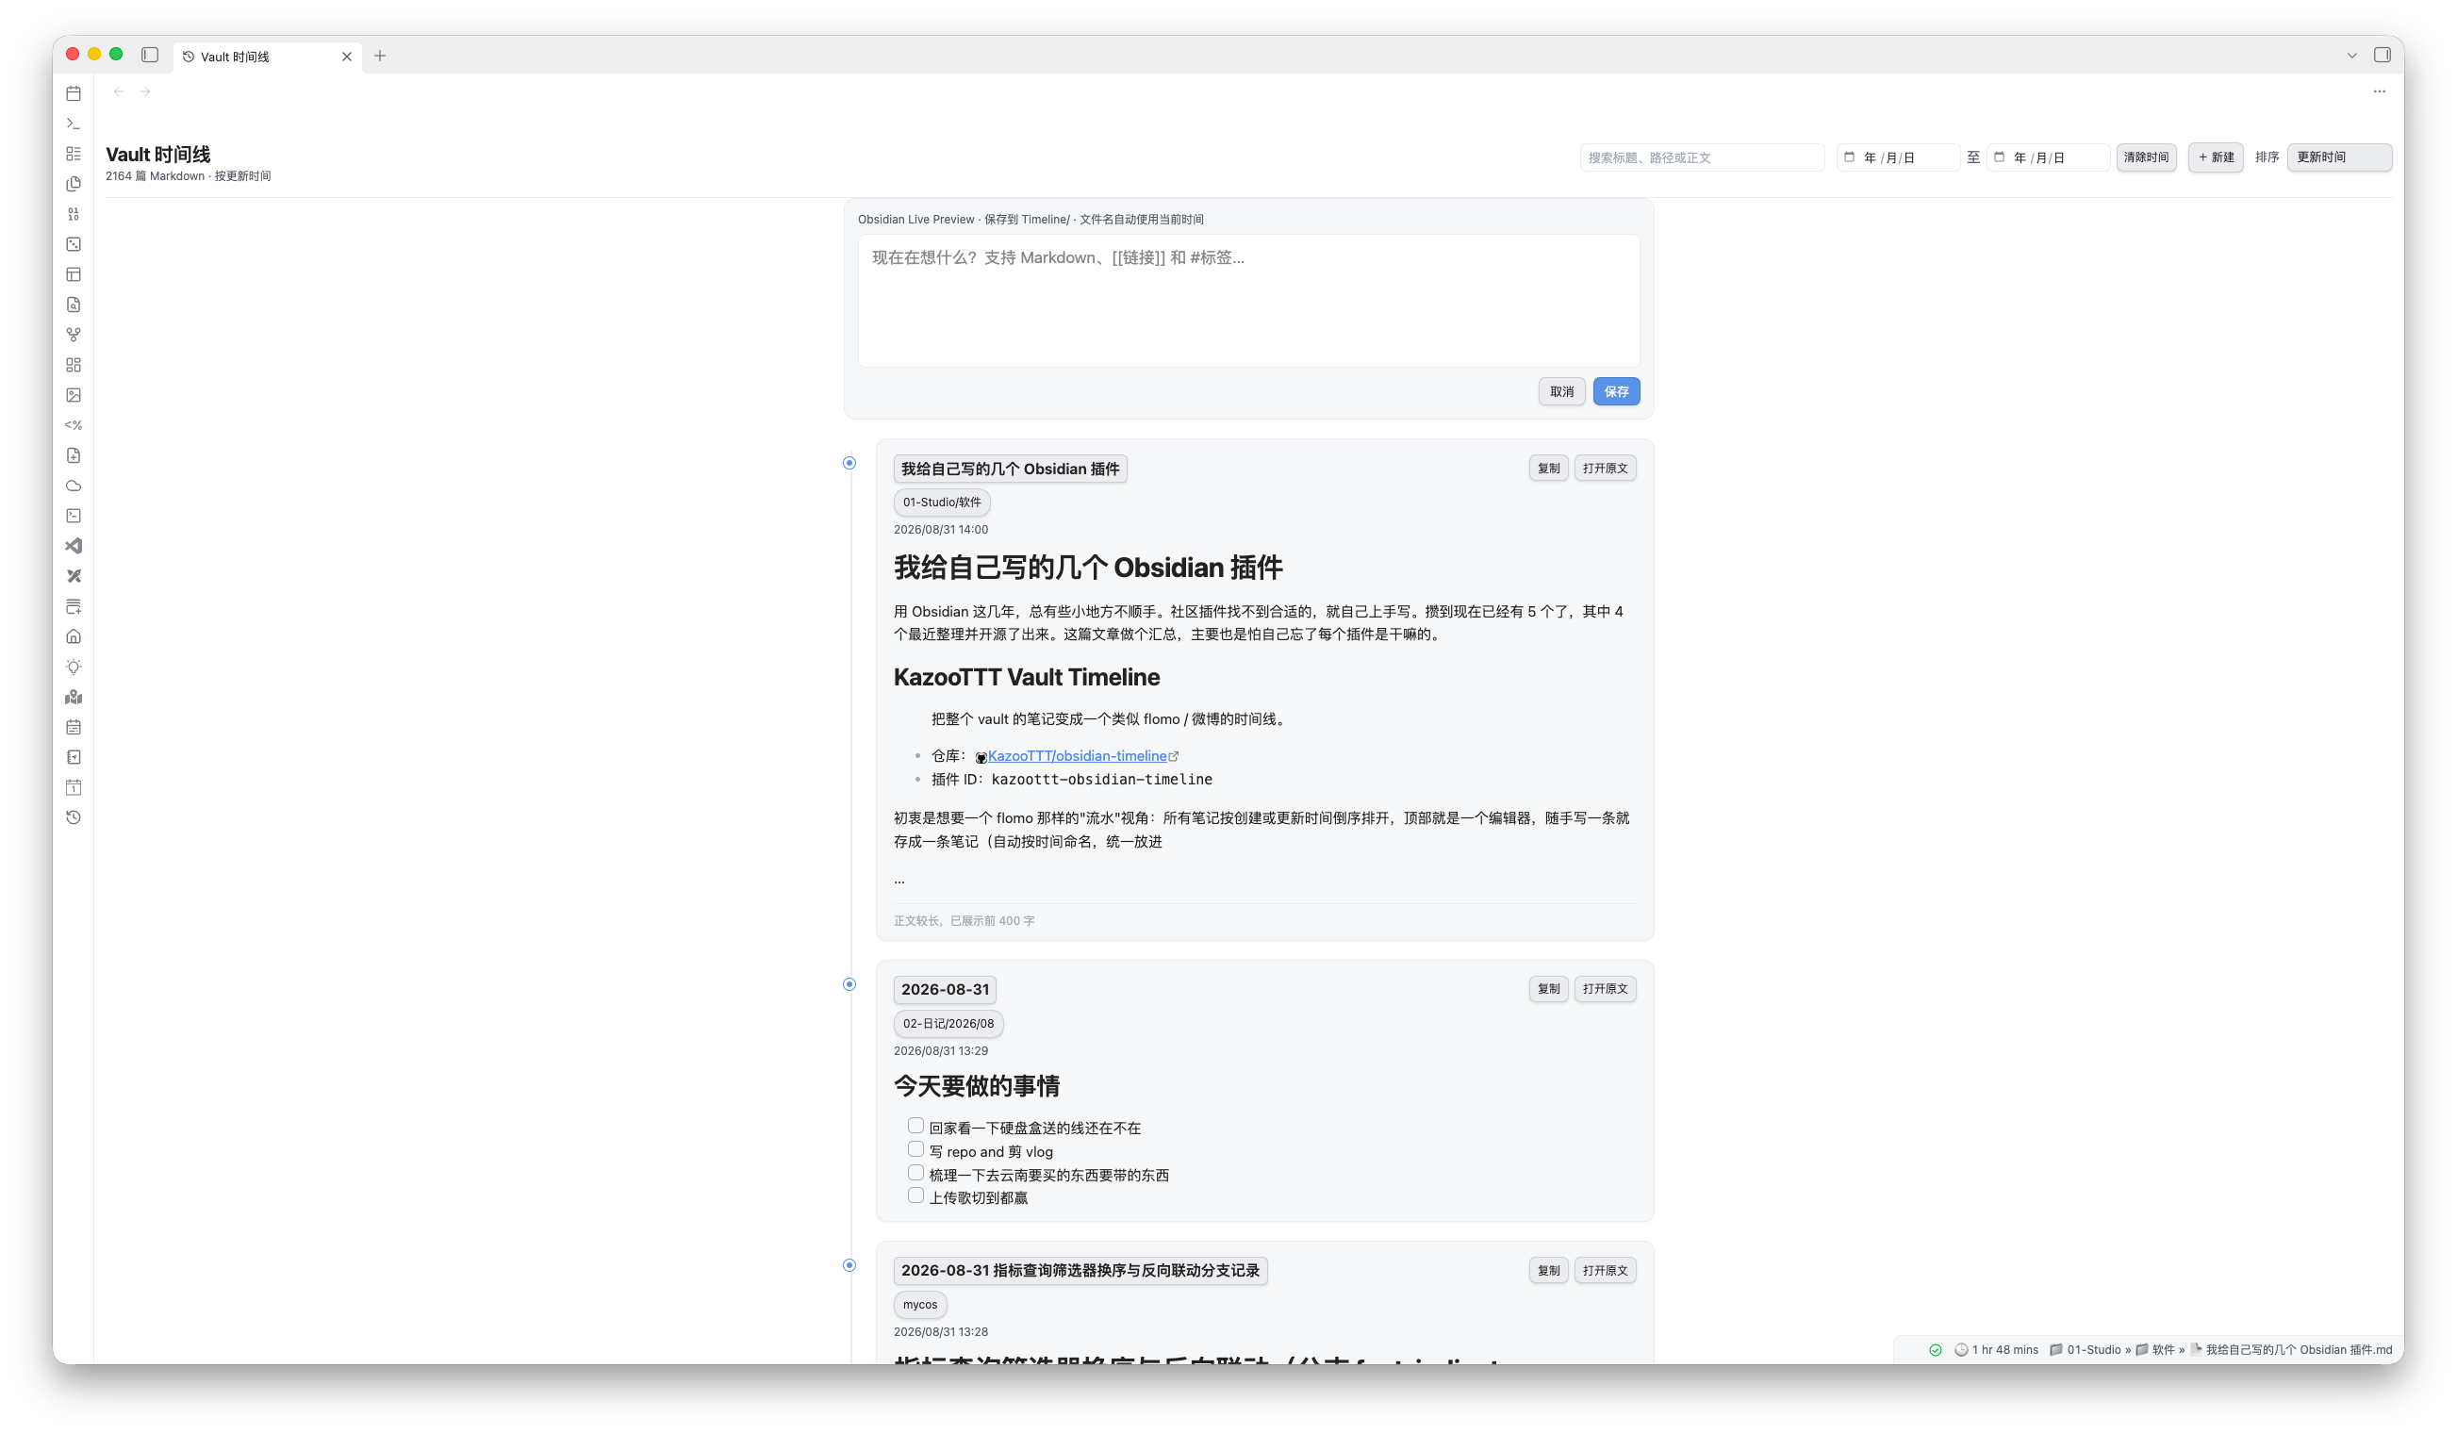Open the Vault timeline history clock icon
Viewport: 2457px width, 1434px height.
pos(74,819)
